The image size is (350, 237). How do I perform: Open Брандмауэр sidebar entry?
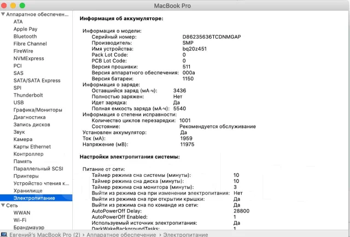29,227
